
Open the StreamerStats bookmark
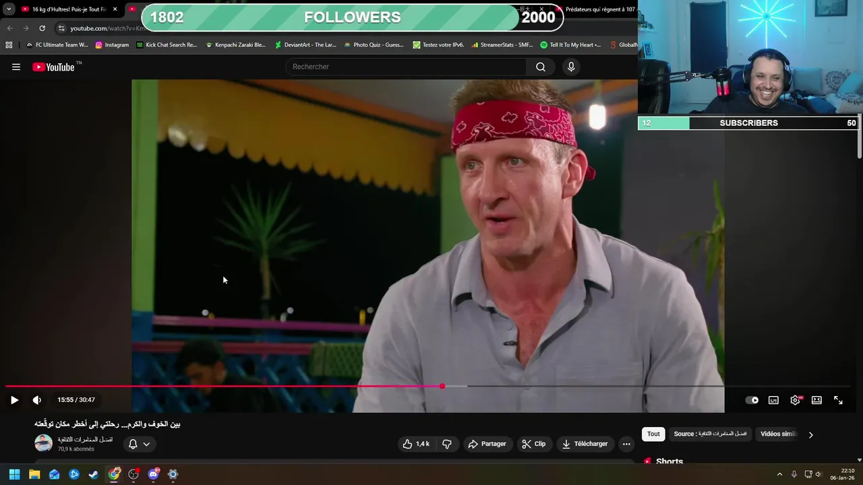point(502,45)
